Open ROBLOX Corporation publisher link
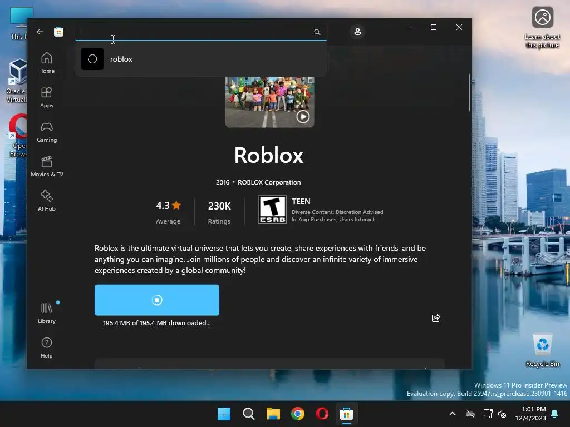Image resolution: width=570 pixels, height=427 pixels. 269,182
